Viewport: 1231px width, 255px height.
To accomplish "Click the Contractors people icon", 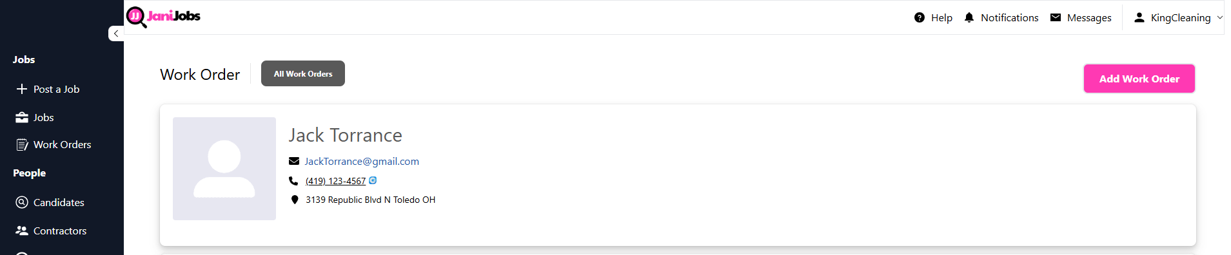I will point(22,231).
